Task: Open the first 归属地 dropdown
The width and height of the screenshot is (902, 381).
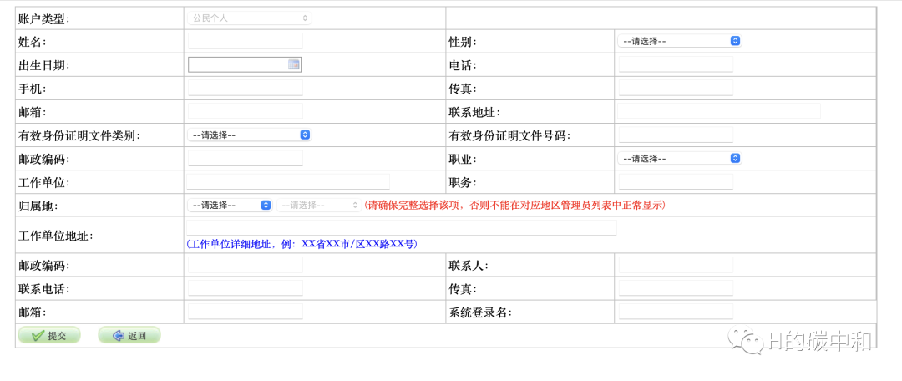Action: (x=230, y=205)
